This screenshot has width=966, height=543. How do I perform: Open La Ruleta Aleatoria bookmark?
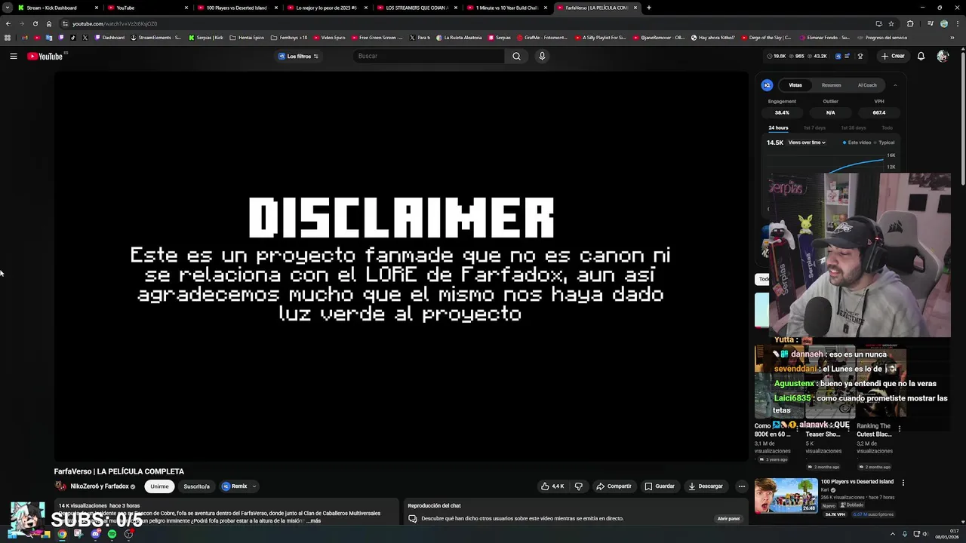[x=459, y=38]
